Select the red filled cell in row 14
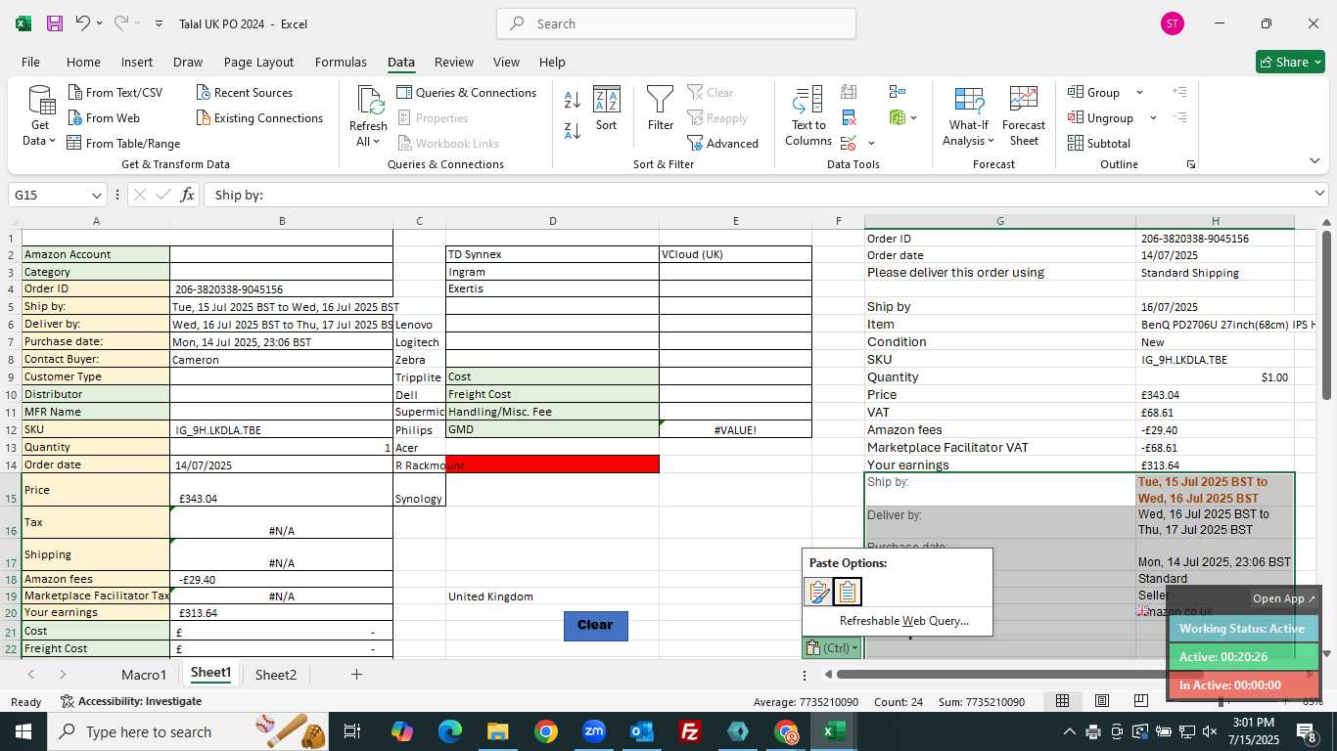 pos(552,464)
